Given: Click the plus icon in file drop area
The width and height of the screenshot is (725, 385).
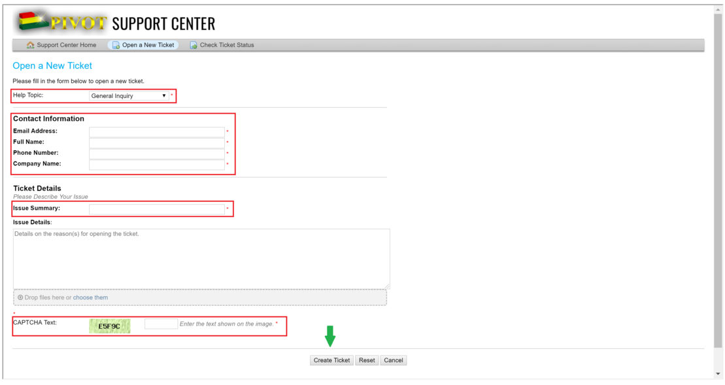Looking at the screenshot, I should 20,297.
